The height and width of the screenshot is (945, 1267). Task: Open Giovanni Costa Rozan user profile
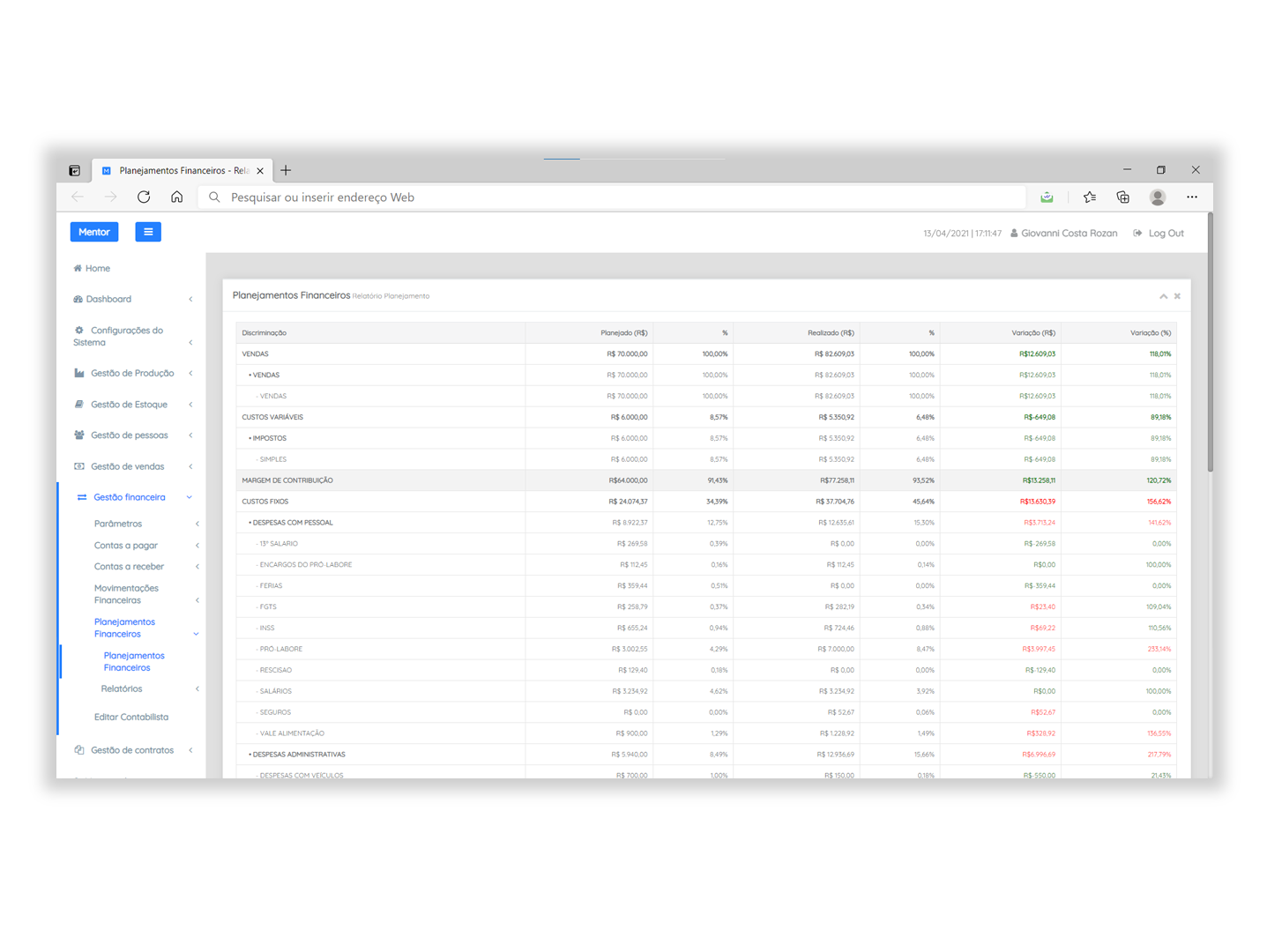[x=1063, y=234]
